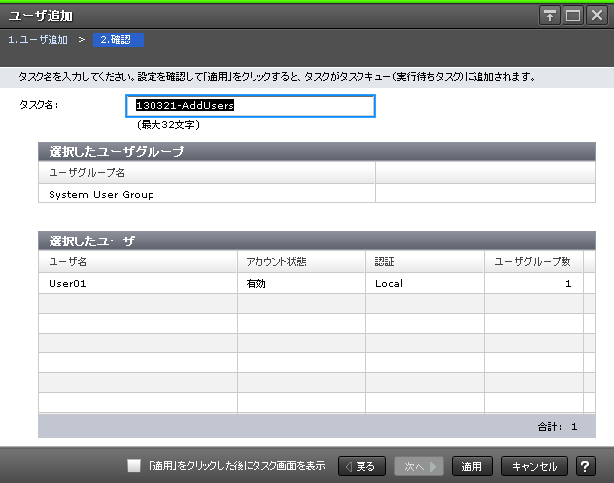Click 有効 account status cell
The height and width of the screenshot is (483, 614).
point(301,283)
